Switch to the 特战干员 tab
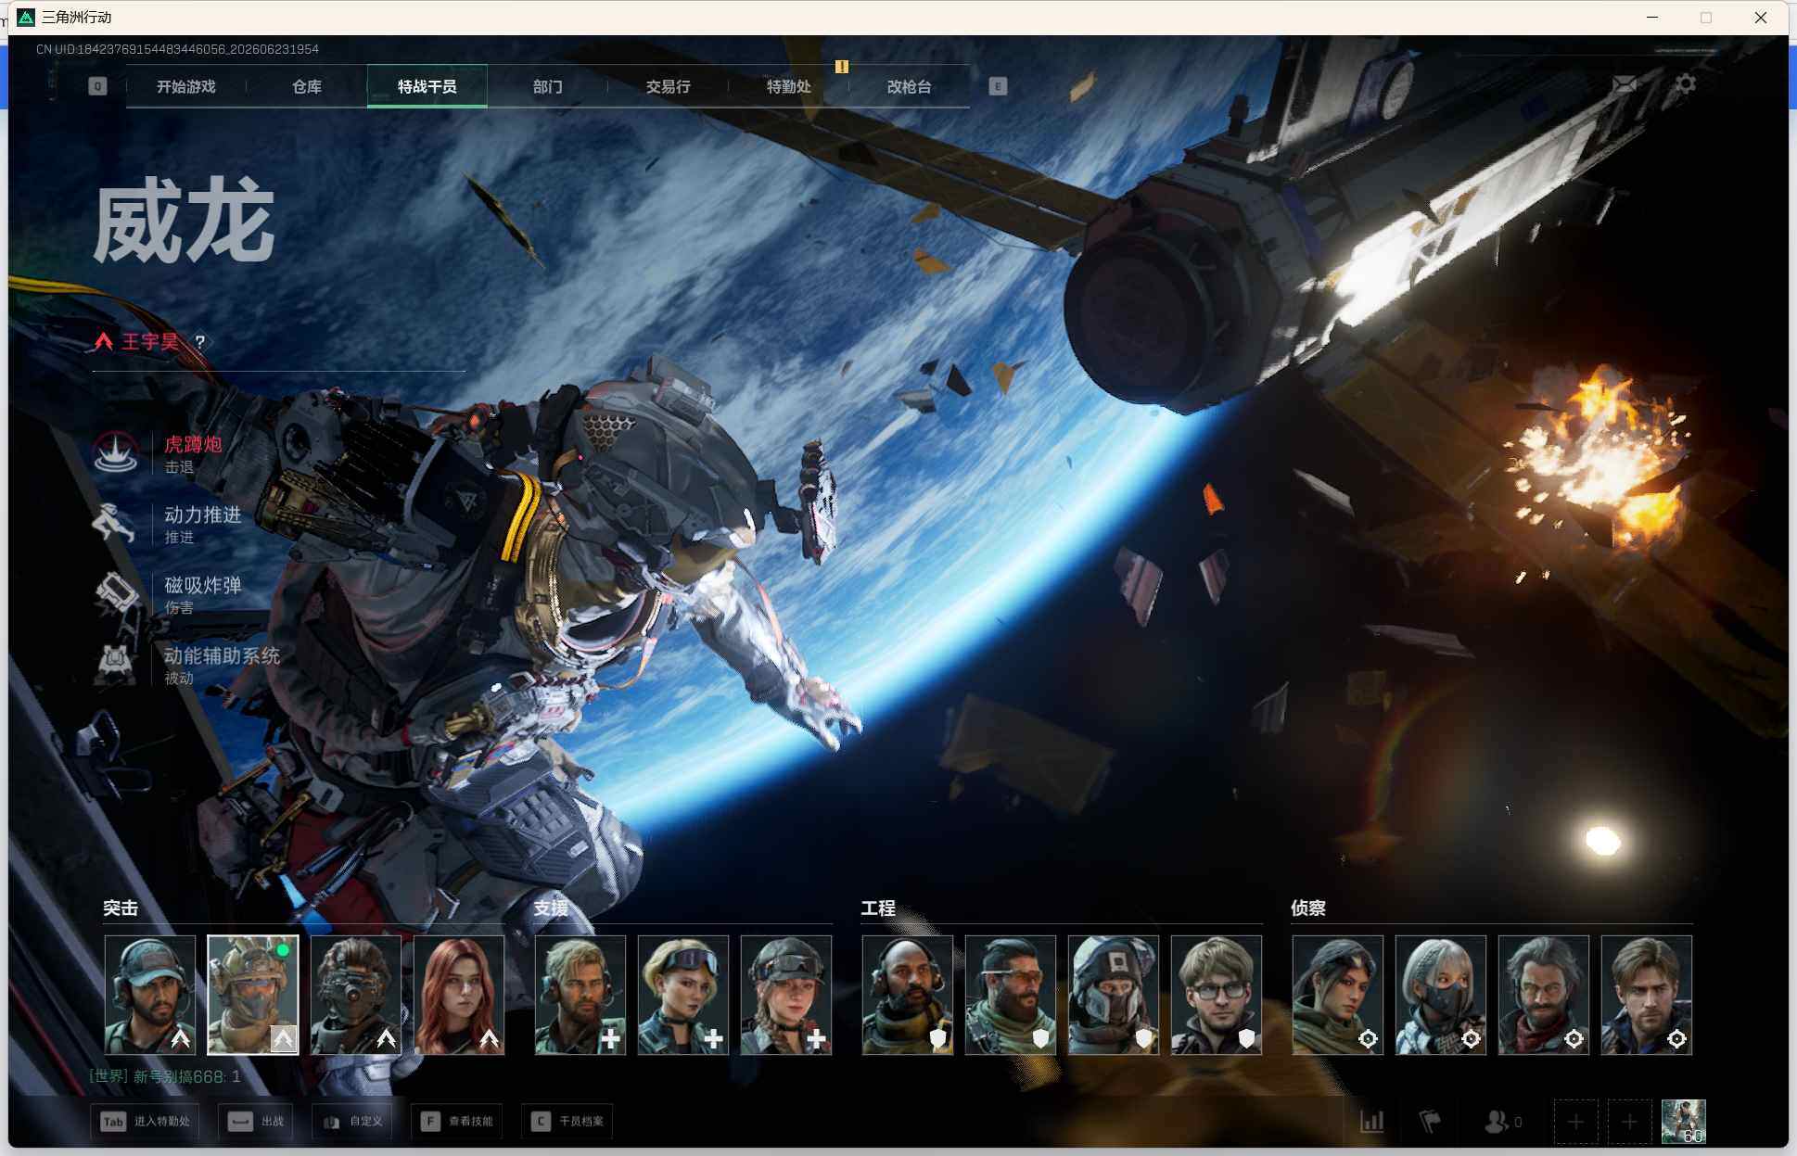The width and height of the screenshot is (1797, 1156). [427, 86]
